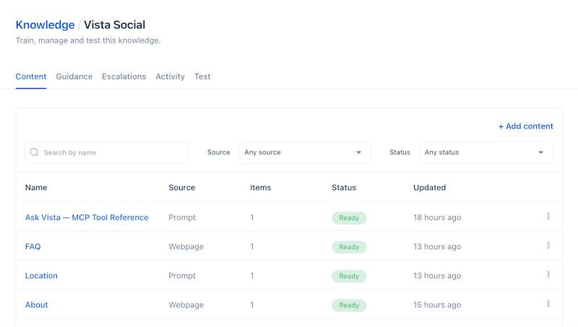Focus the Search by name field

tap(107, 152)
